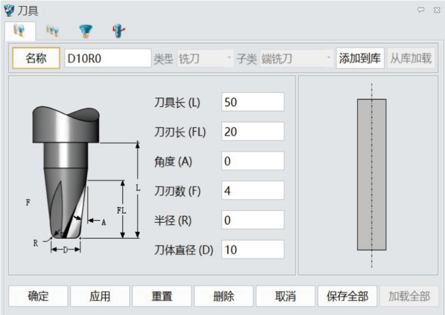Image resolution: width=445 pixels, height=315 pixels.
Task: Select the 刀体直径 (D) input box
Action: click(x=252, y=250)
